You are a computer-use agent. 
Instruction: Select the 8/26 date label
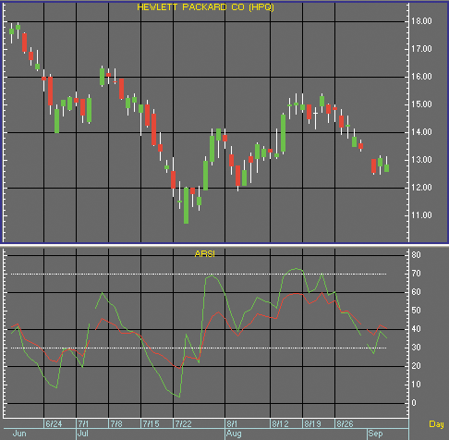click(345, 424)
